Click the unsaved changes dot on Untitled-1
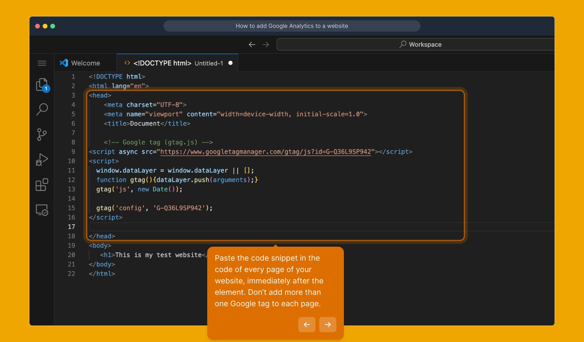Screen dimensions: 584x342 [x=230, y=63]
